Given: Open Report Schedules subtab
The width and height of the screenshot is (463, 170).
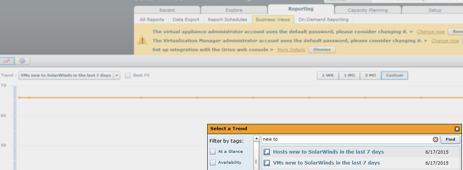Looking at the screenshot, I should [x=227, y=20].
